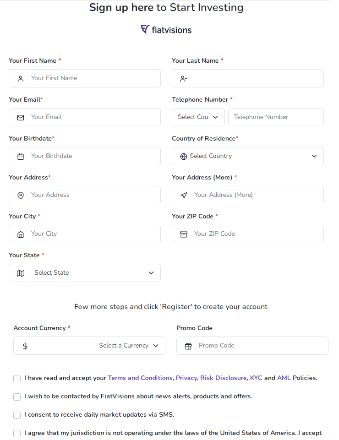This screenshot has width=339, height=440.
Task: Click the fiatvisions logo
Action: (x=166, y=29)
